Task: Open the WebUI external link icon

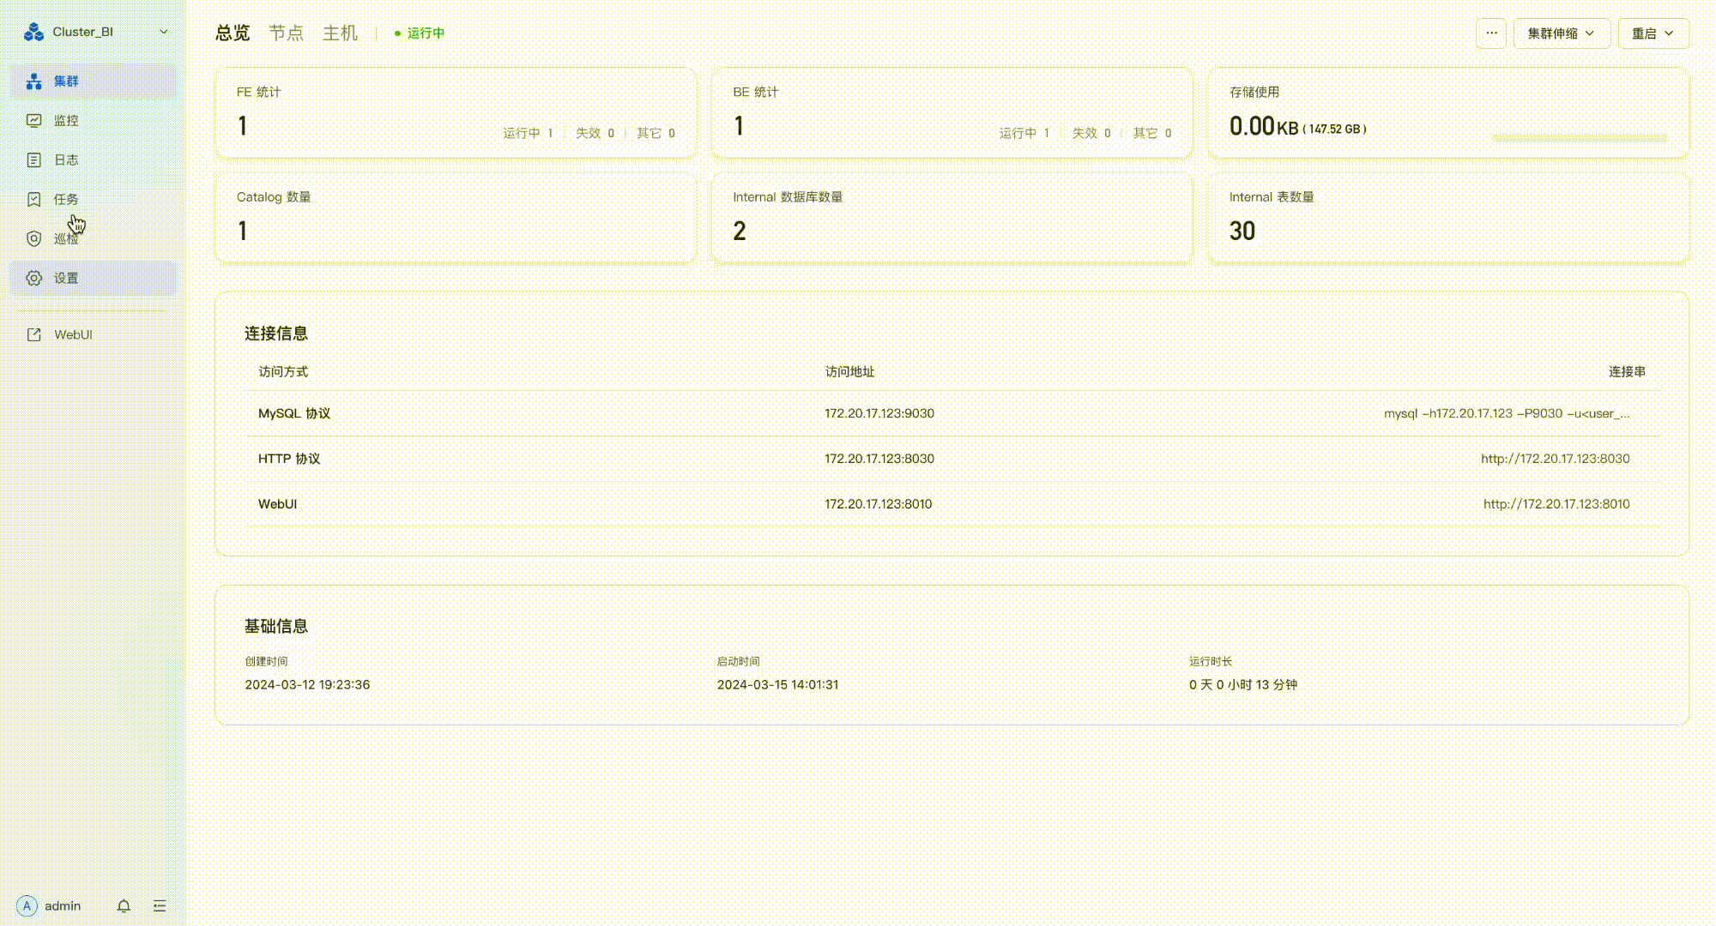Action: [x=34, y=335]
